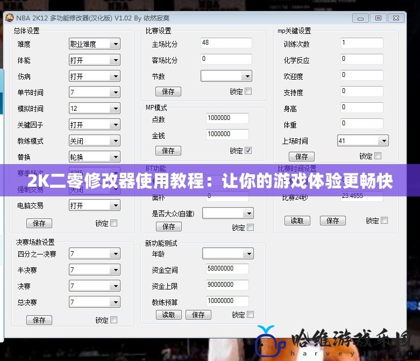Screen dimensions: 420x361
Task: Click the 比赛24秒 input field
Action: pos(362,196)
